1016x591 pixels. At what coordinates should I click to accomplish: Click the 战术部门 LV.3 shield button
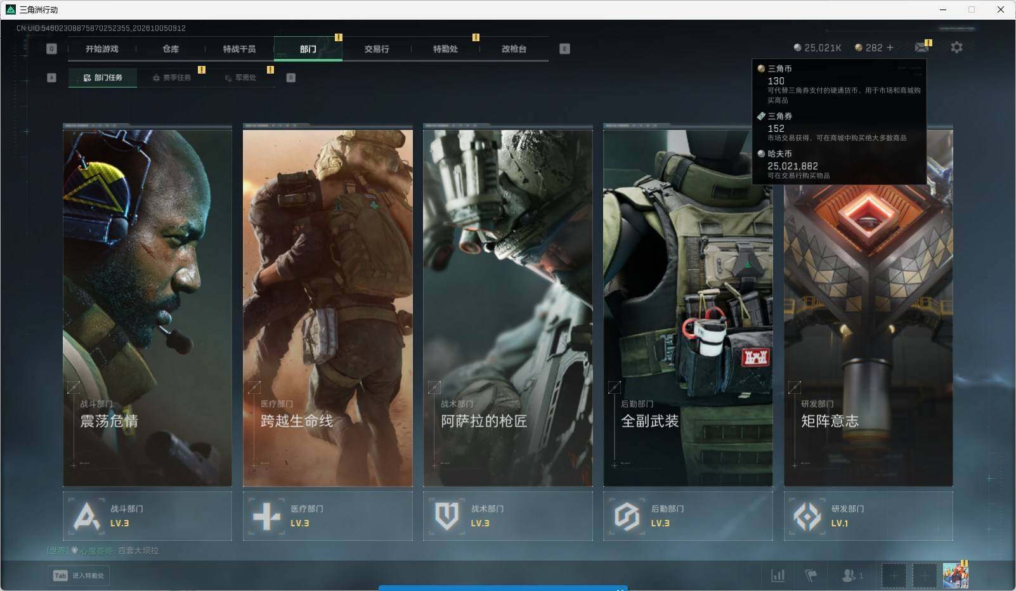point(507,516)
